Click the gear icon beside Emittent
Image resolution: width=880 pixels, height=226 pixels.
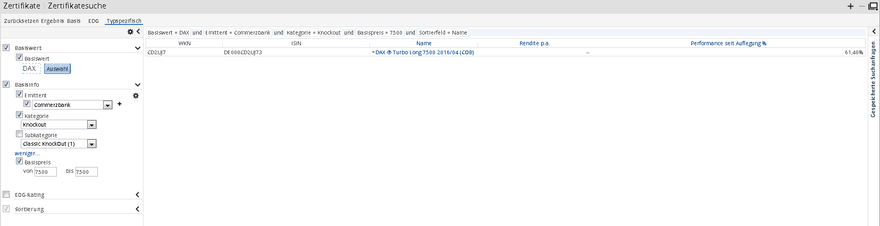136,96
